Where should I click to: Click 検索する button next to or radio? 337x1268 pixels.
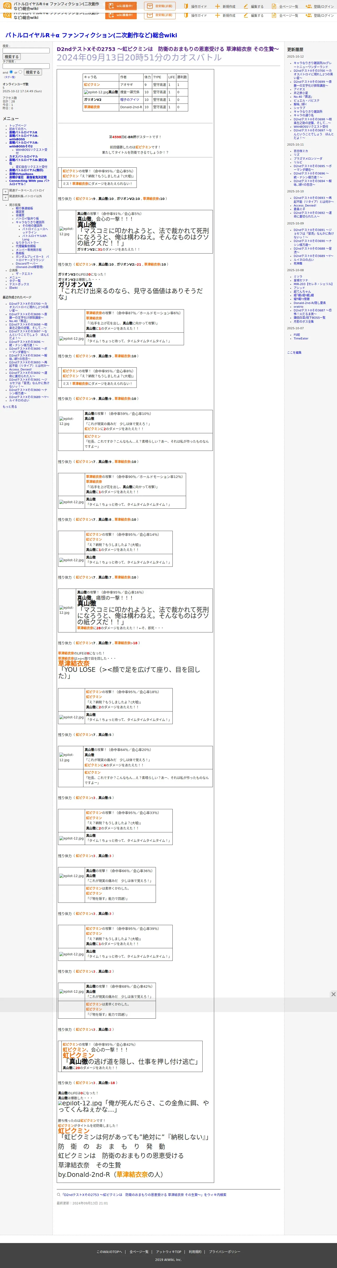point(33,72)
